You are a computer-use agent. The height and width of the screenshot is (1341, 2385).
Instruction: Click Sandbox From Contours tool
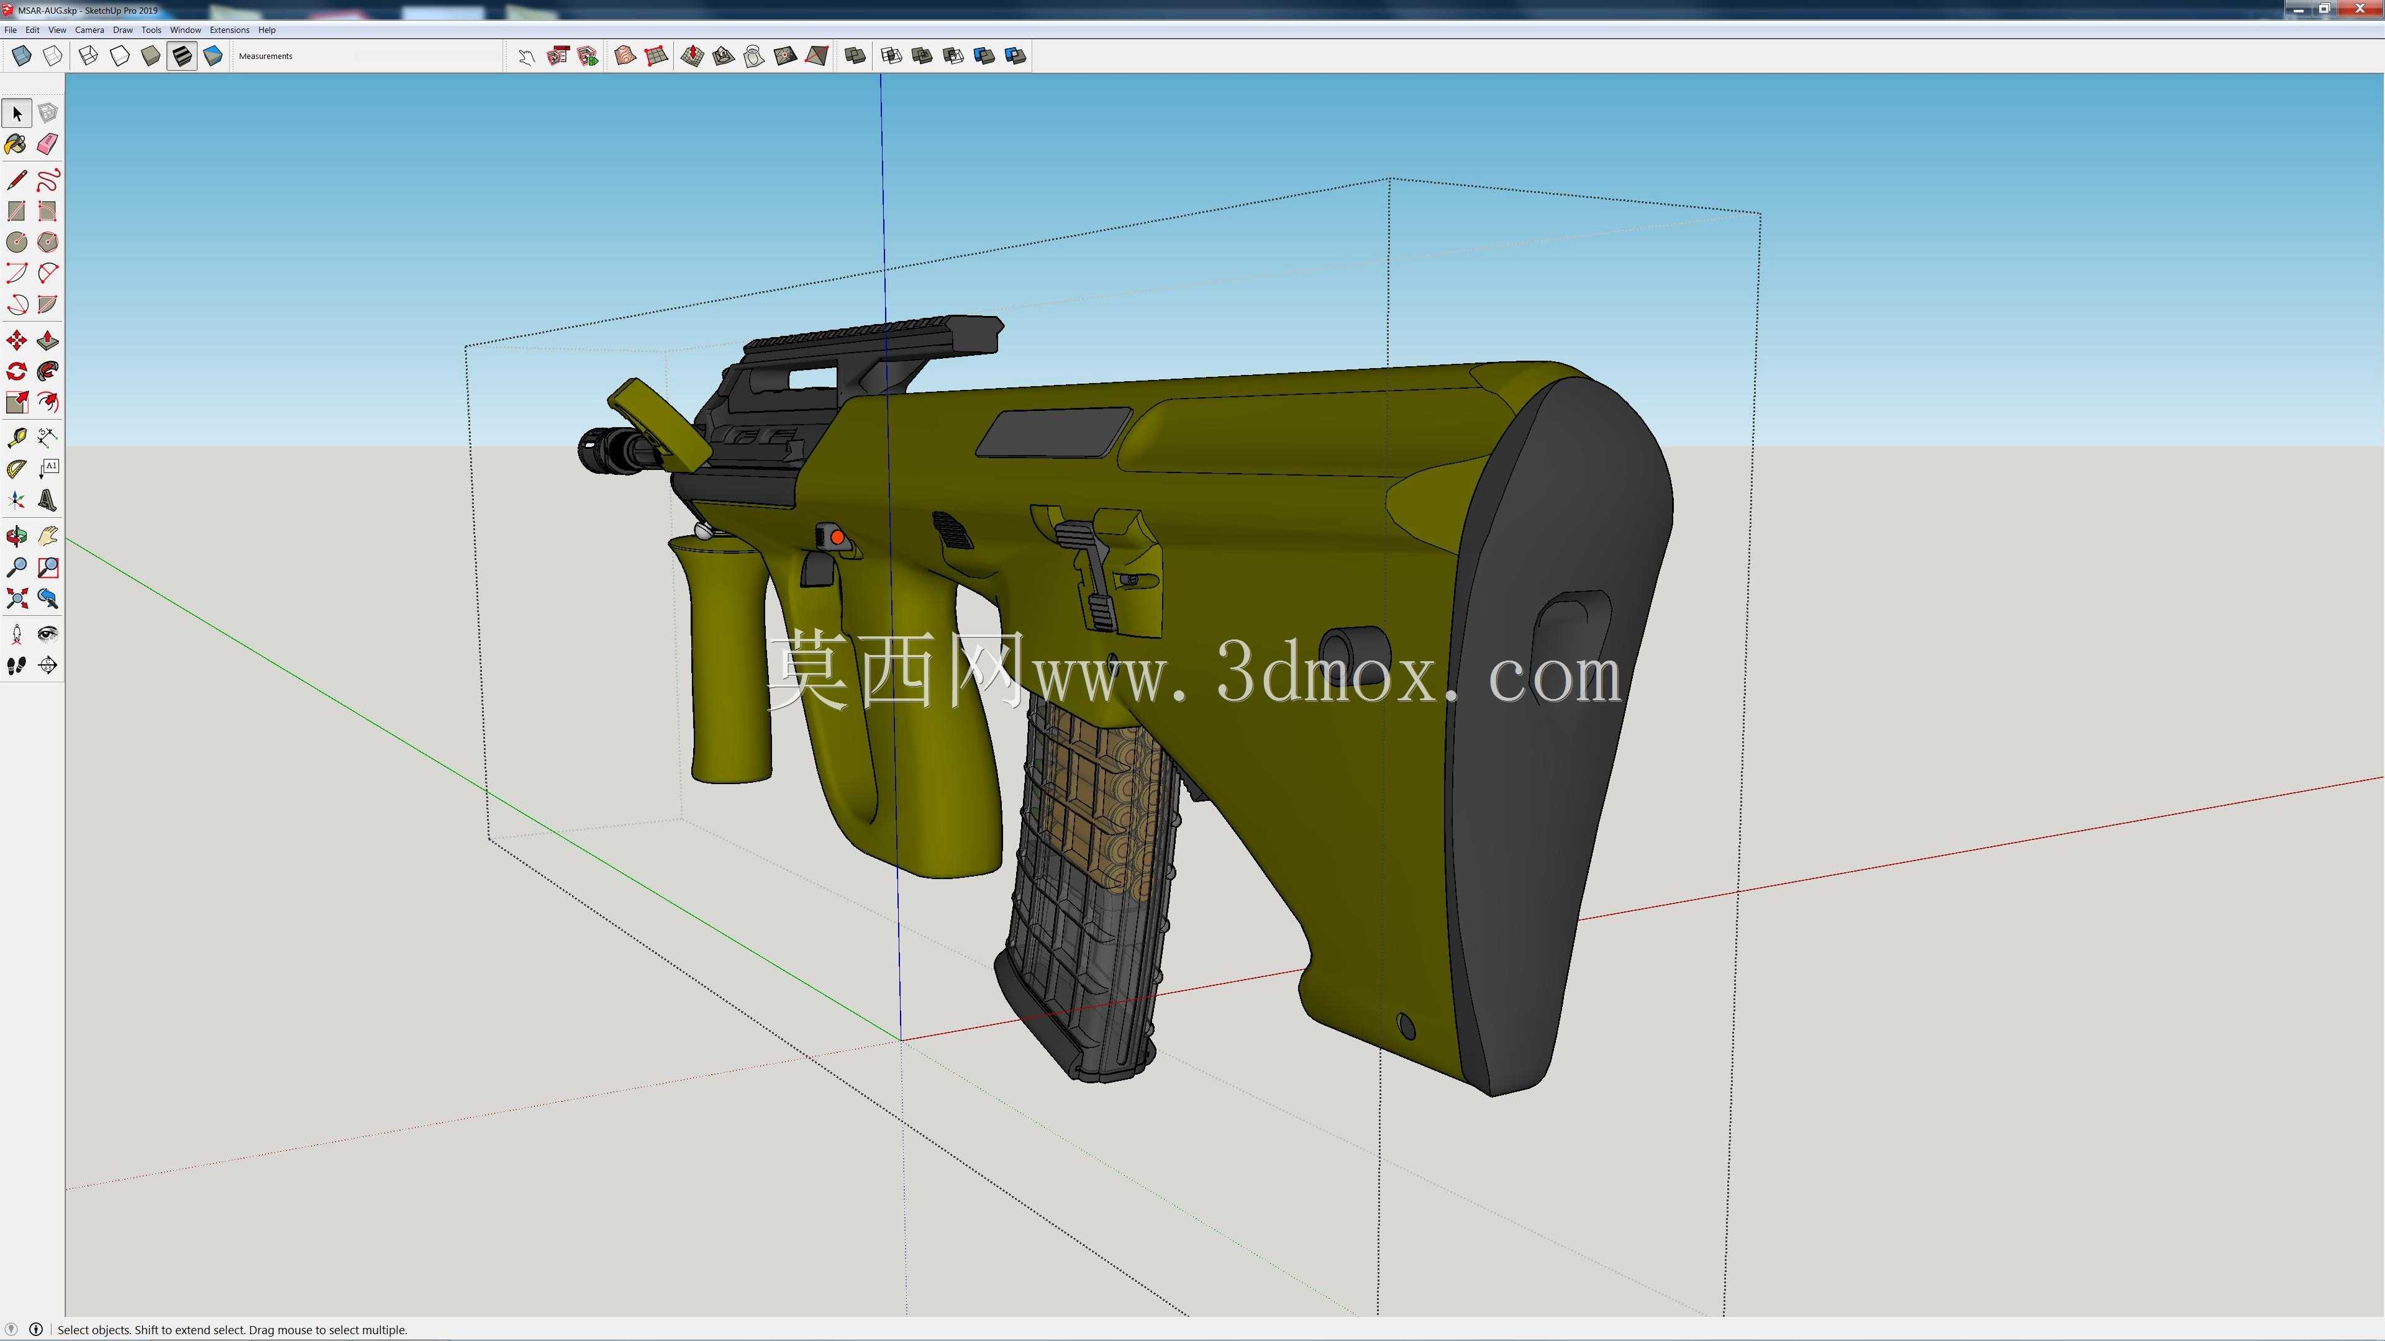click(625, 56)
